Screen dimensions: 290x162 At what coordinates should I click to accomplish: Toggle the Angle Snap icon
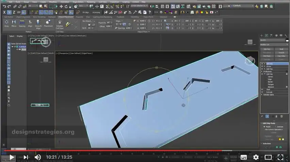(x=112, y=6)
